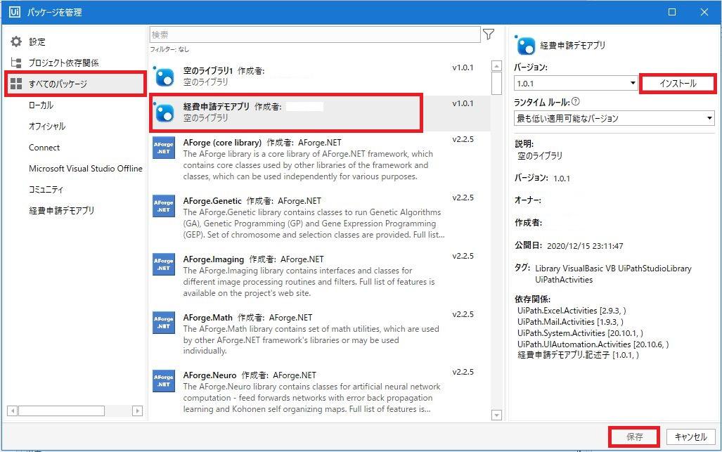Image resolution: width=722 pixels, height=452 pixels.
Task: Click the AForge.Imaging logo icon
Action: click(x=164, y=264)
